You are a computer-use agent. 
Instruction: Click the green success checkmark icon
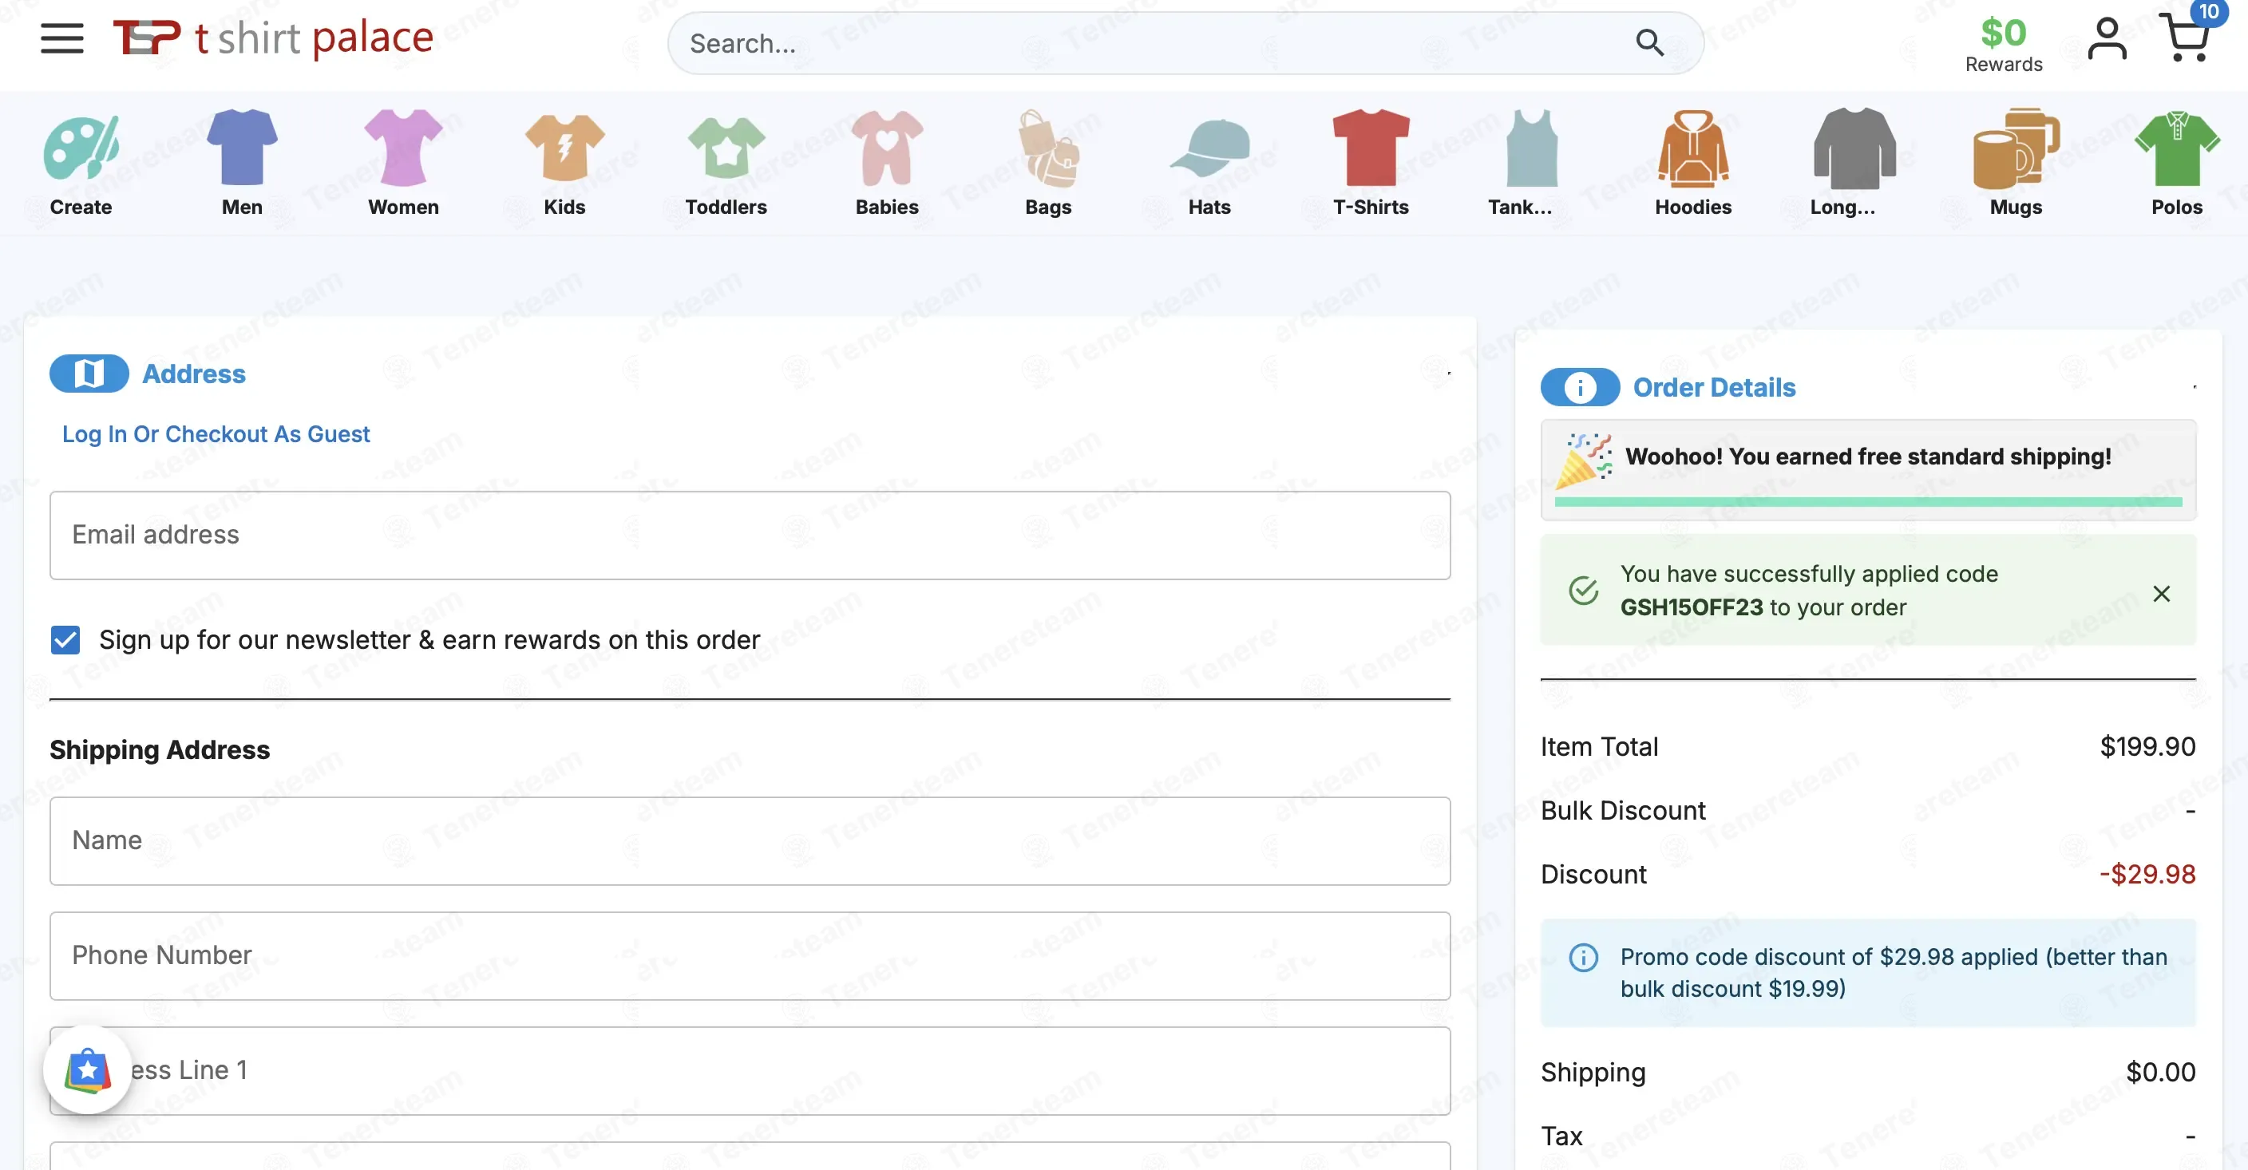(x=1583, y=591)
